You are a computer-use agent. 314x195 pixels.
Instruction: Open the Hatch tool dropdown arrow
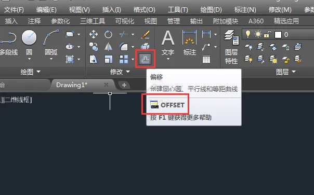click(78, 59)
